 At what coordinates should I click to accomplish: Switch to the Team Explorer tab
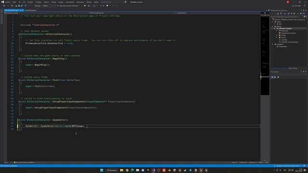click(x=293, y=68)
